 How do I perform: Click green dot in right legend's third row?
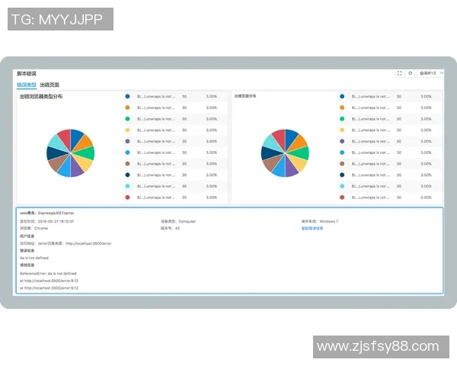coord(342,119)
